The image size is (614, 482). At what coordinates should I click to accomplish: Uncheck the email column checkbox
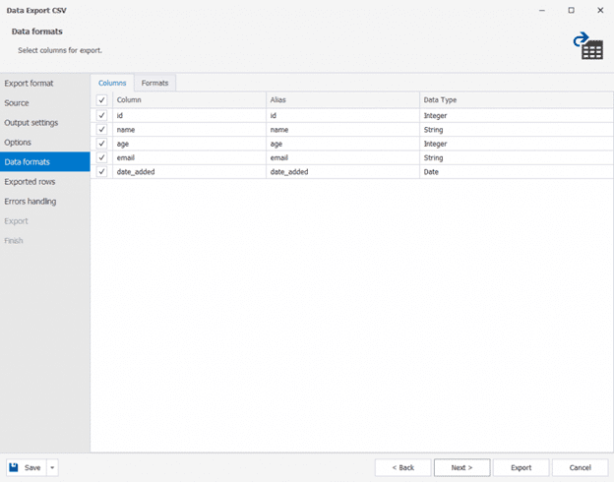coord(101,157)
